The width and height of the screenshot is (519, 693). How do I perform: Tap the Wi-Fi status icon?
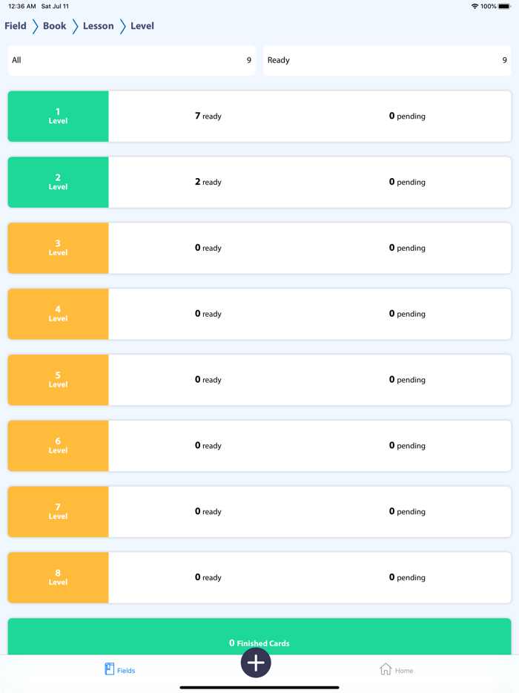(475, 6)
